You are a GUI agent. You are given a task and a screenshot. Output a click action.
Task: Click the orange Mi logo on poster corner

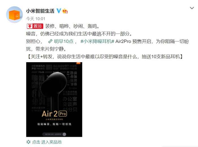78,63
